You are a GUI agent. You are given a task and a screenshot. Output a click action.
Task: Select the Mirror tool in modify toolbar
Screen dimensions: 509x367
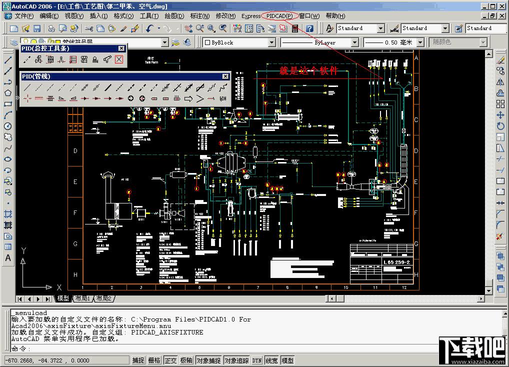[x=500, y=82]
